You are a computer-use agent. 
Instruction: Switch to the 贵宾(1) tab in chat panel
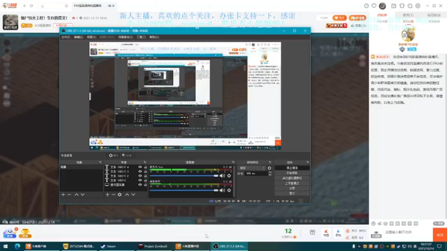(408, 15)
